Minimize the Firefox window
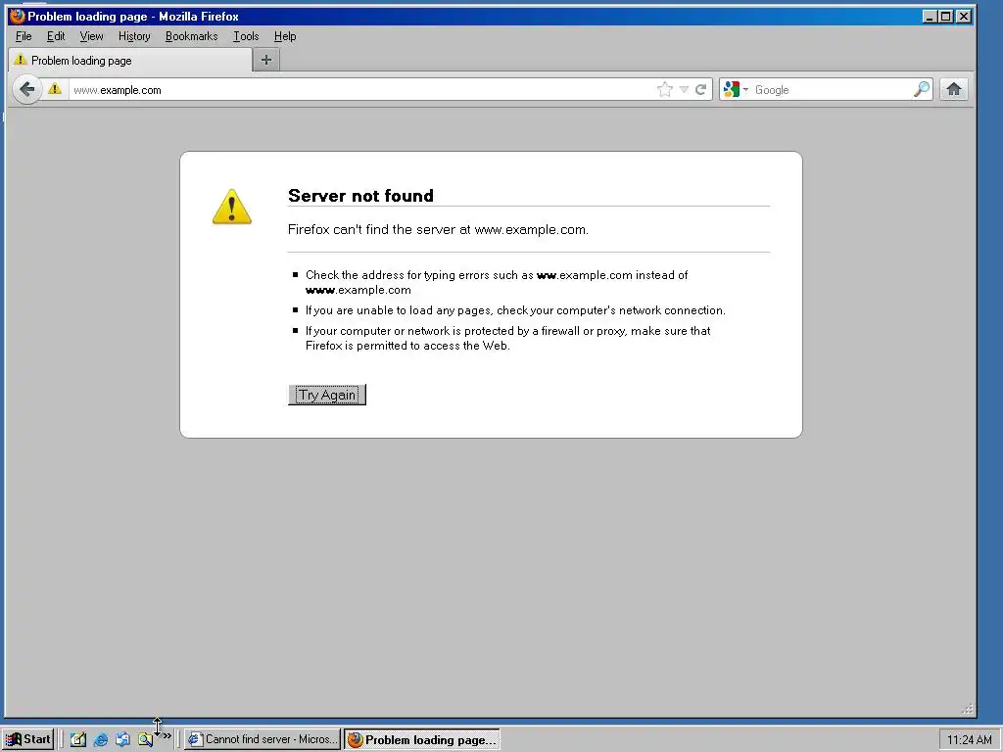This screenshot has height=752, width=1003. click(x=930, y=17)
